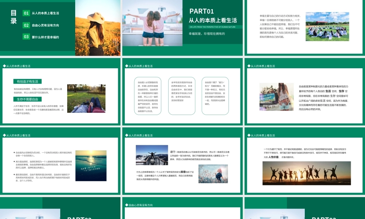Open photo of woman in straw hat
365x219 pixels.
coord(98,28)
